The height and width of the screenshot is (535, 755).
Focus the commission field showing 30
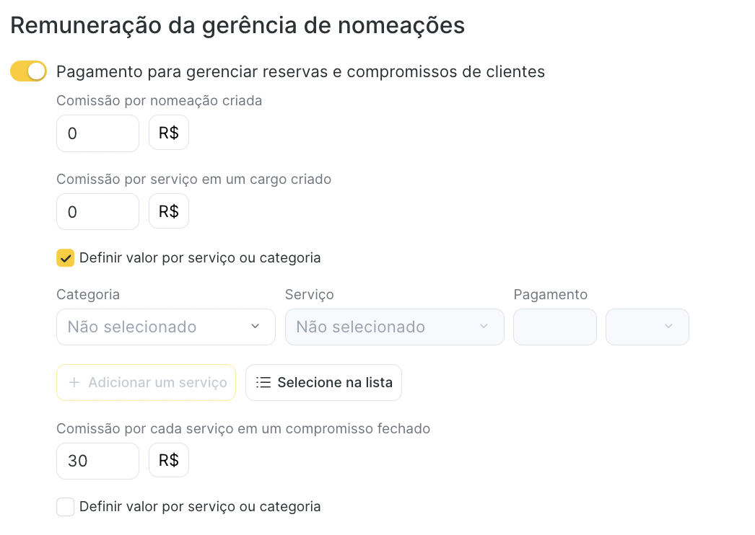pyautogui.click(x=97, y=461)
